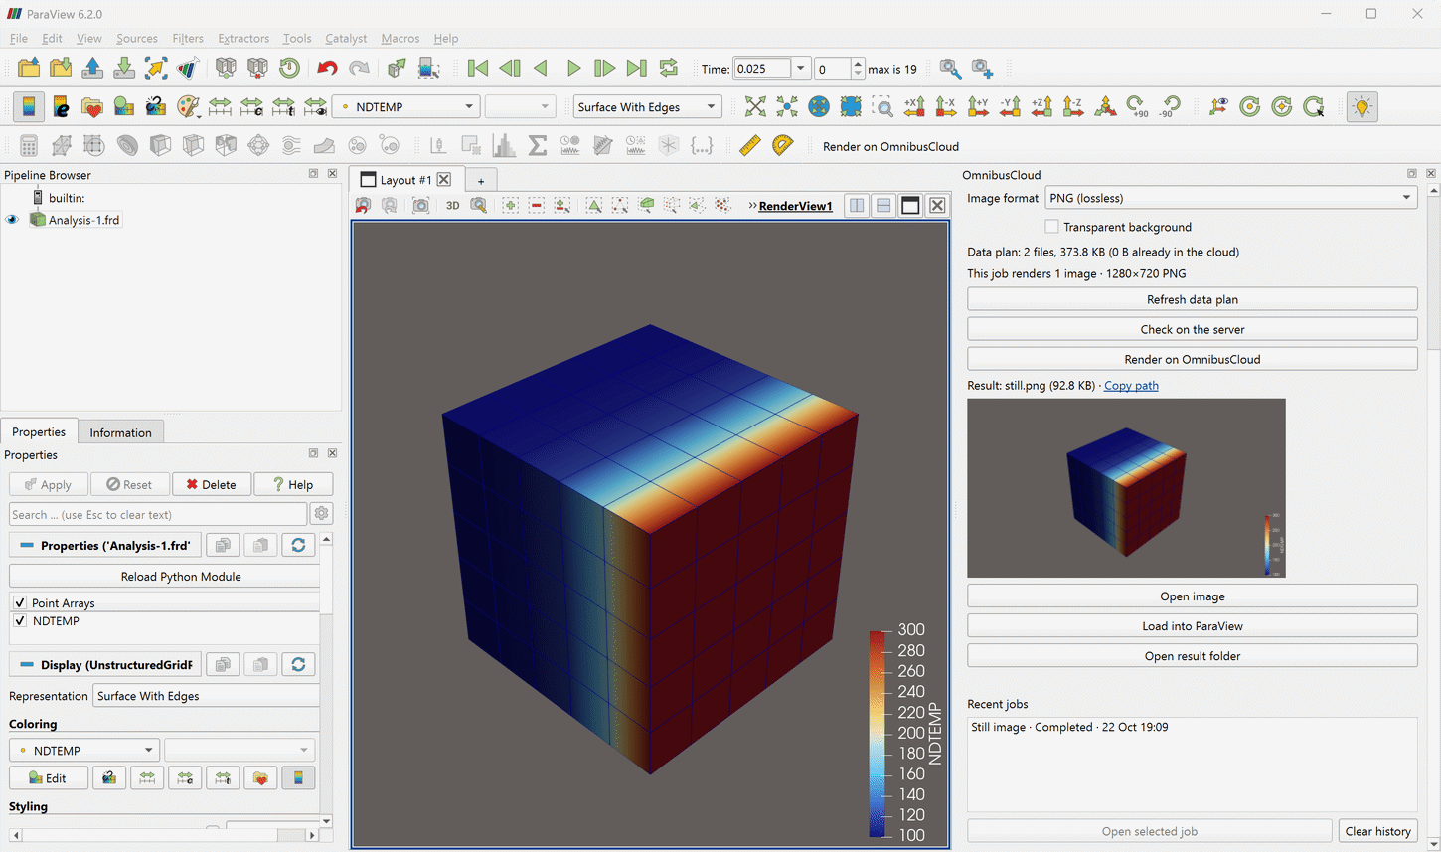Open the Representation combo box in Properties

tap(207, 696)
